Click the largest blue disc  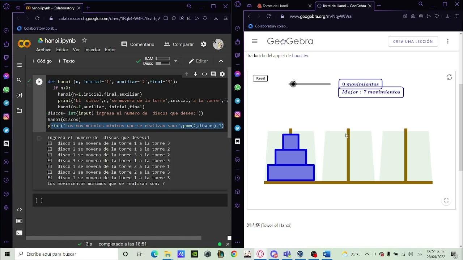[x=291, y=173]
